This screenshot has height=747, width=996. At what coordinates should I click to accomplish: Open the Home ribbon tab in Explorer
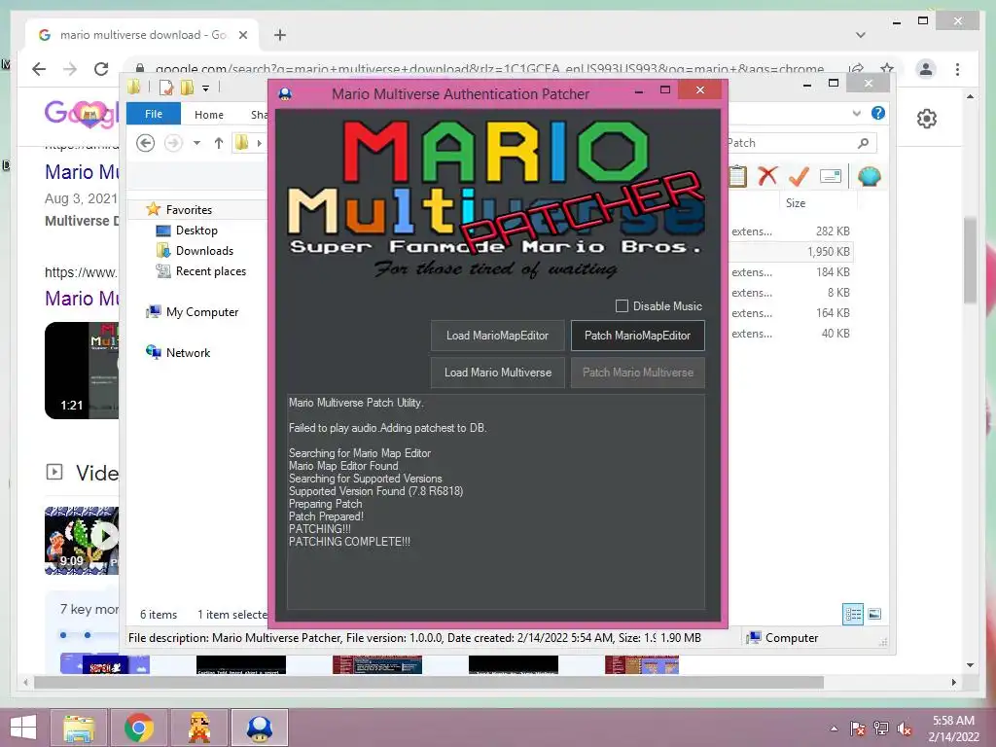point(209,115)
